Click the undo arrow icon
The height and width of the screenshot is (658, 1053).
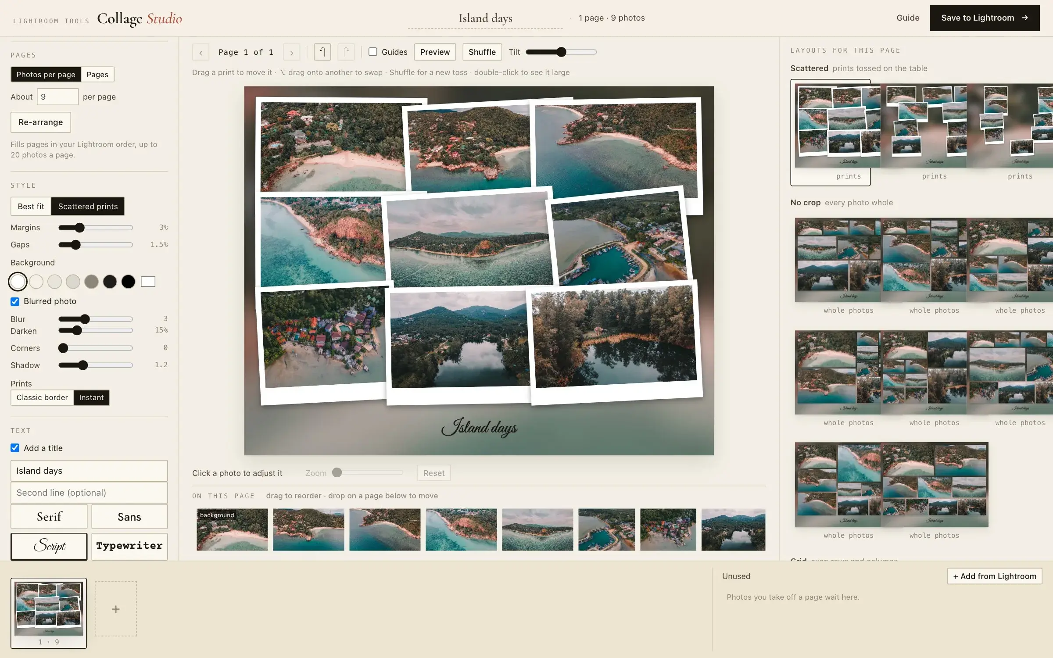322,52
